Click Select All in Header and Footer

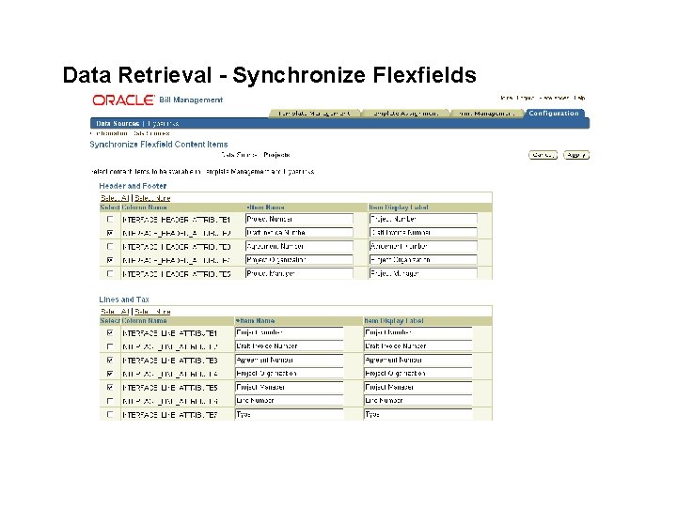pyautogui.click(x=115, y=198)
